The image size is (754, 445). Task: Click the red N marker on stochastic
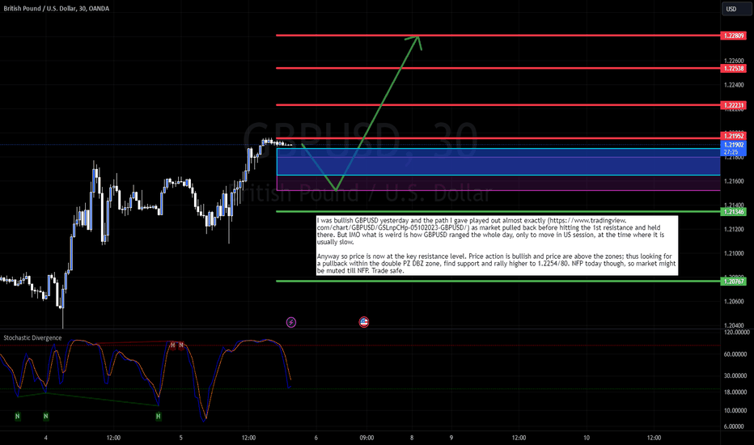[181, 345]
